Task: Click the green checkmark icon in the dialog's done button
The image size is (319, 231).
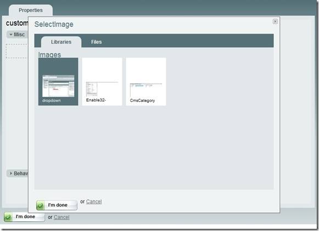Action: click(x=40, y=205)
